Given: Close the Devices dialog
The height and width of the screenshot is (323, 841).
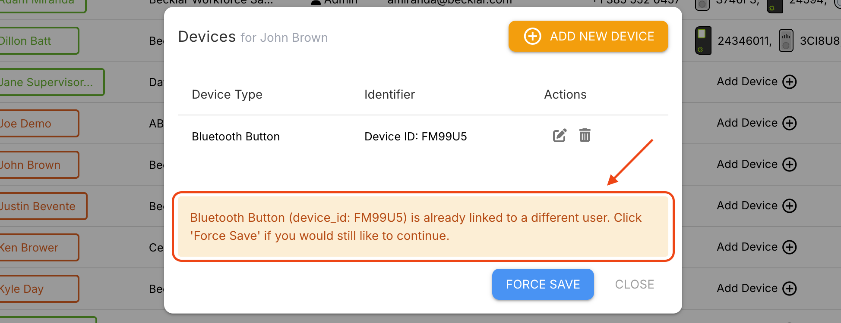Looking at the screenshot, I should [x=634, y=284].
